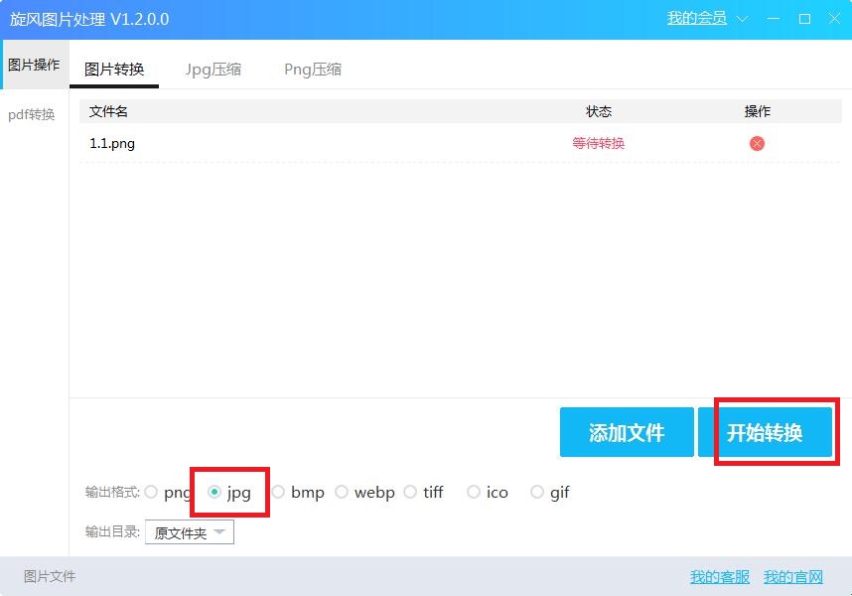
Task: Open the Png压缩 tab
Action: (x=313, y=70)
